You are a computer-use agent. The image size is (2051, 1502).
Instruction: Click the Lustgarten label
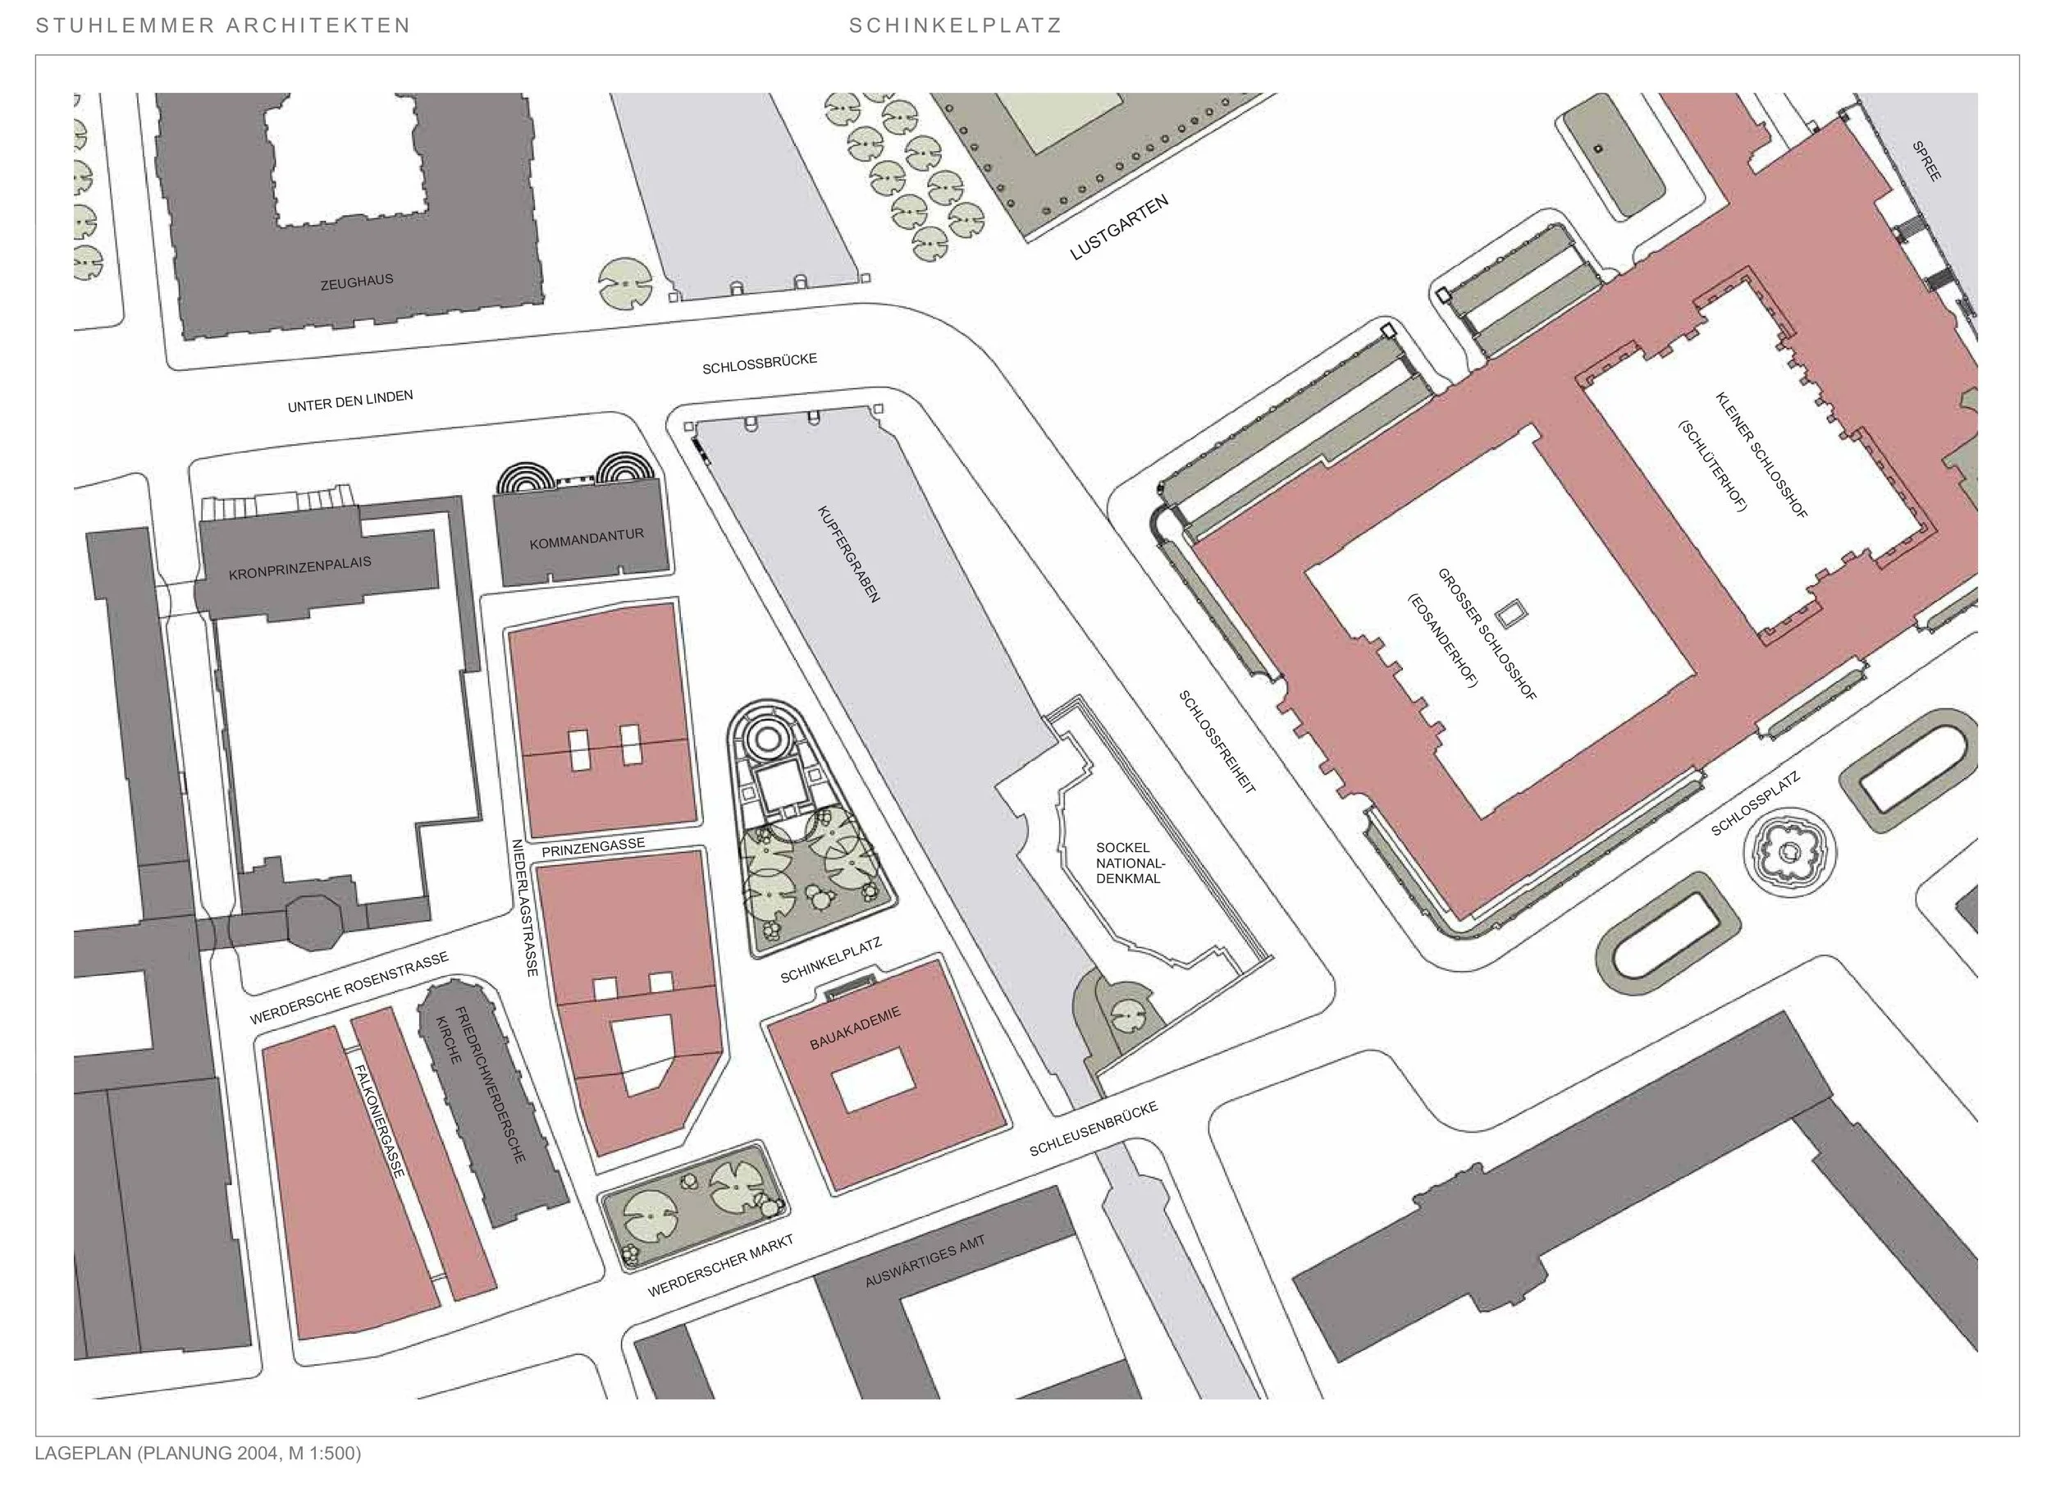click(x=1119, y=227)
